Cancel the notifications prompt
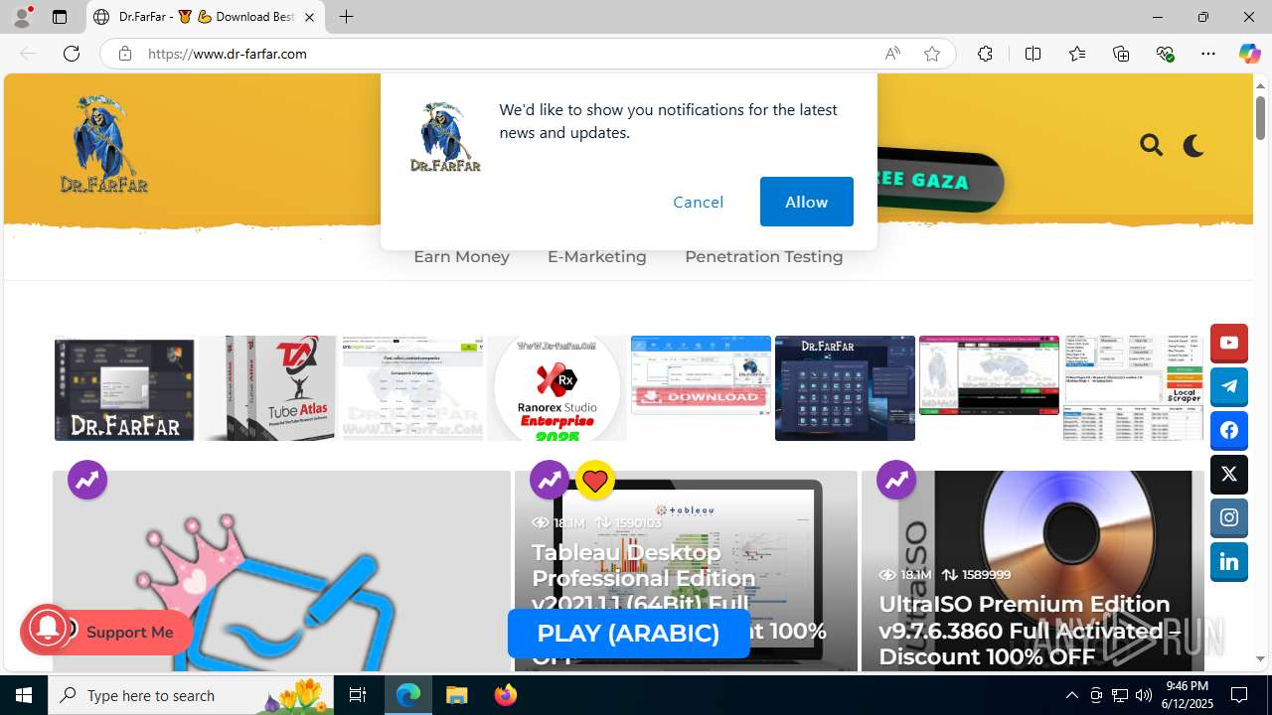Screen dimensions: 1272x715 coord(699,202)
